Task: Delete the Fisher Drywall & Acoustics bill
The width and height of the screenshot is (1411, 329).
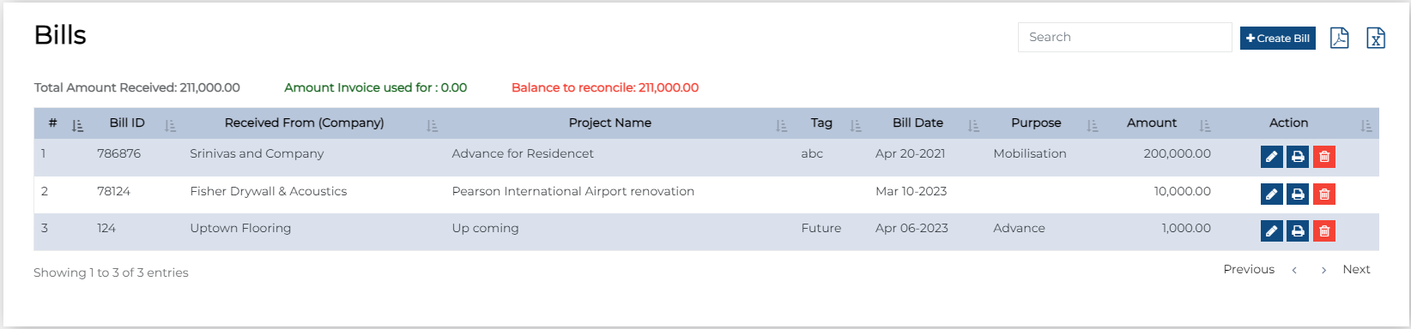Action: 1324,194
